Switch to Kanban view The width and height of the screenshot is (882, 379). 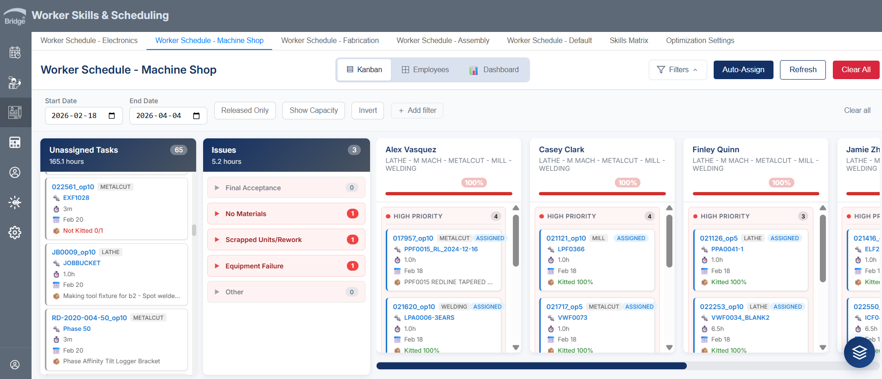coord(364,70)
